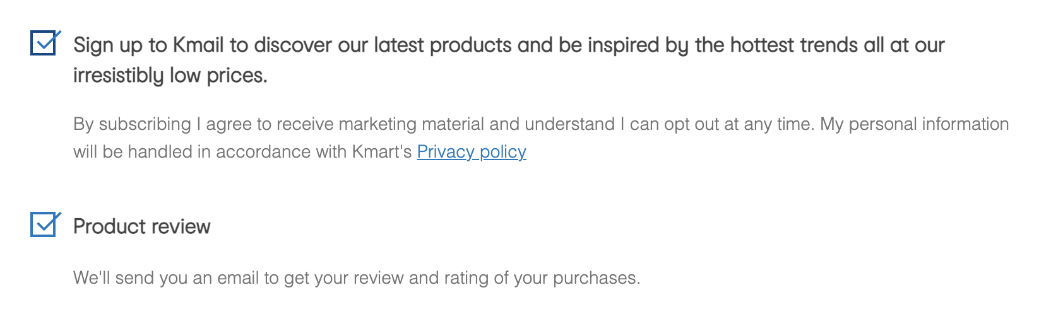The width and height of the screenshot is (1063, 314).
Task: Click the 'By subscribing I agree' sentence
Action: (164, 124)
